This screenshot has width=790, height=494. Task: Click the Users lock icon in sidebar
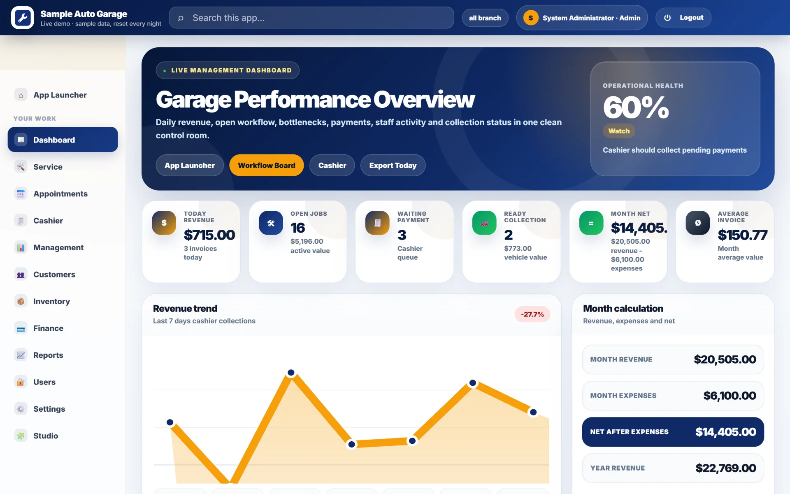[x=21, y=382]
